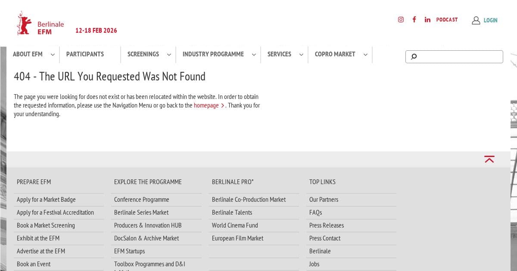The height and width of the screenshot is (271, 517).
Task: Open Conference Programme footer link
Action: 141,200
